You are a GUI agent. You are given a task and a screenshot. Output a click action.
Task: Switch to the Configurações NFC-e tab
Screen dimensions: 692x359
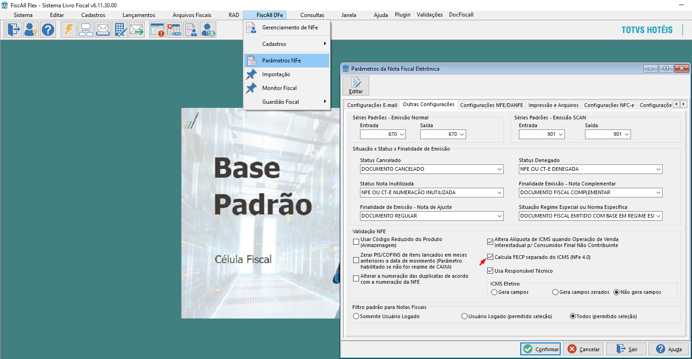coord(609,105)
